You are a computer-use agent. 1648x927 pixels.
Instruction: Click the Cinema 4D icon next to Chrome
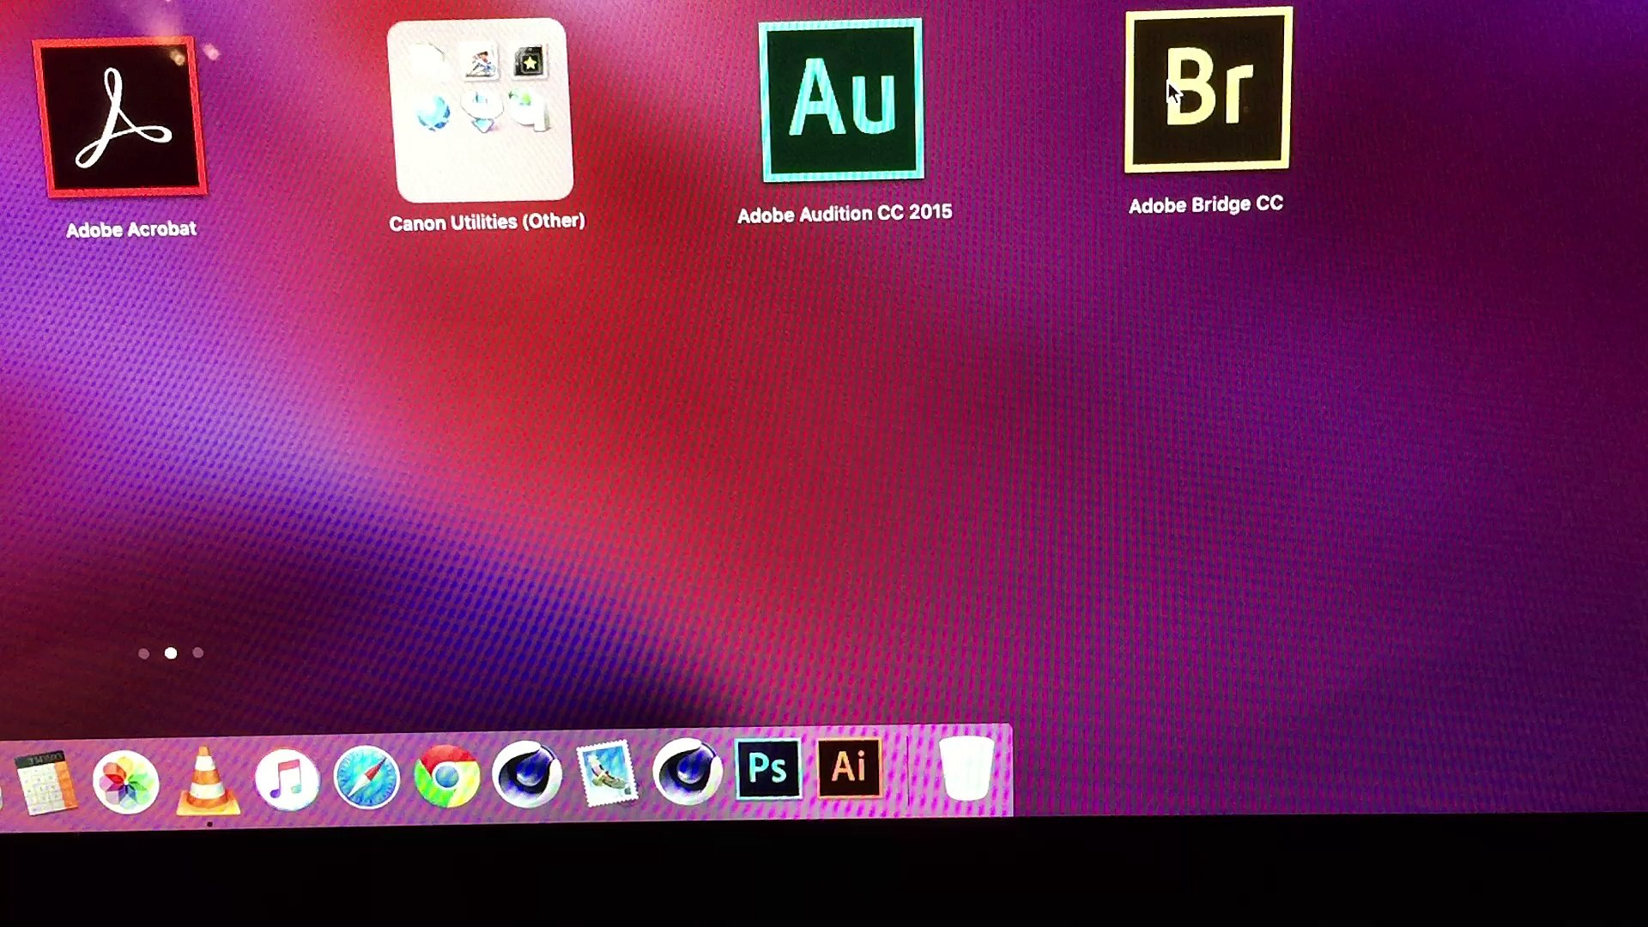[527, 774]
